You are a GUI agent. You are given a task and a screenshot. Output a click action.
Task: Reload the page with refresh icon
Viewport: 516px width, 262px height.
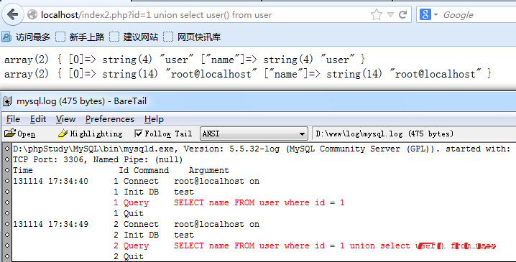tap(402, 15)
